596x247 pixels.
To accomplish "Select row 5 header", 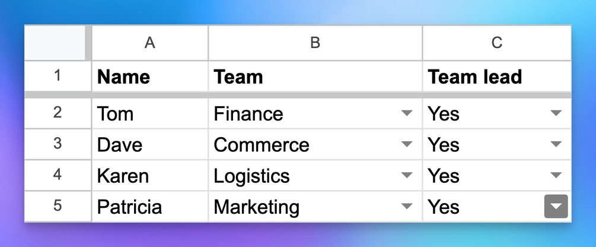I will click(x=58, y=206).
